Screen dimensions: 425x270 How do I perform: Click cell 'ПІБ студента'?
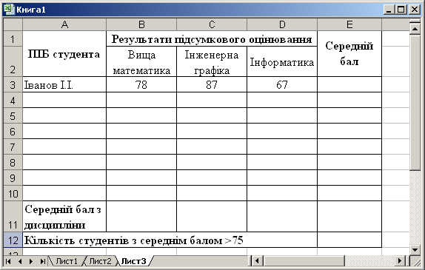coord(64,53)
